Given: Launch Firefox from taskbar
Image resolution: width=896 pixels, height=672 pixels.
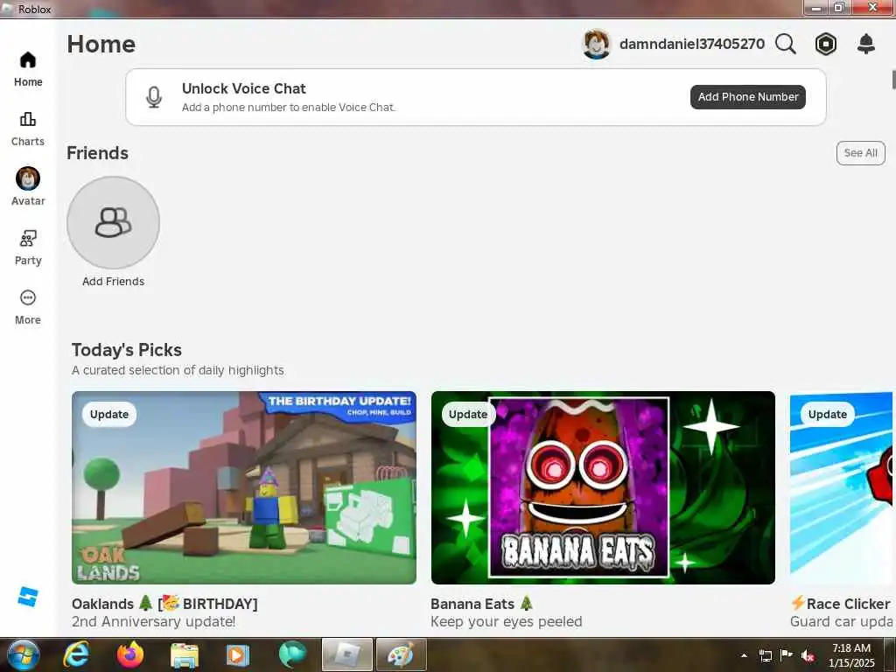Looking at the screenshot, I should (x=130, y=654).
